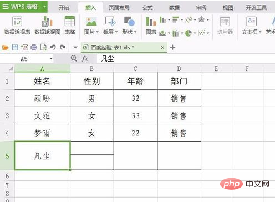Insert a radar chart from ribbon
The image size is (275, 202).
201,19
